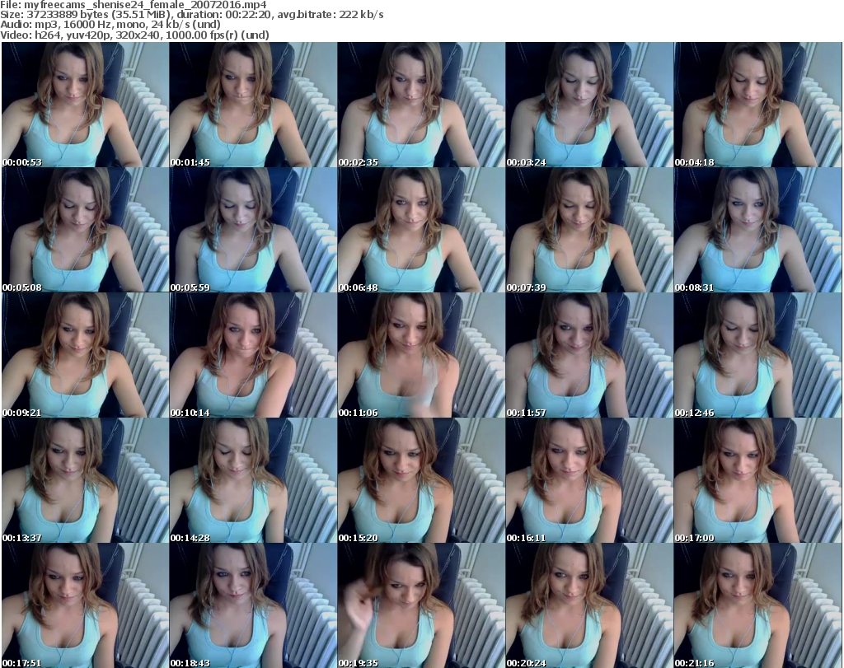The height and width of the screenshot is (668, 844).
Task: Click the Video h264 info line
Action: tap(134, 35)
